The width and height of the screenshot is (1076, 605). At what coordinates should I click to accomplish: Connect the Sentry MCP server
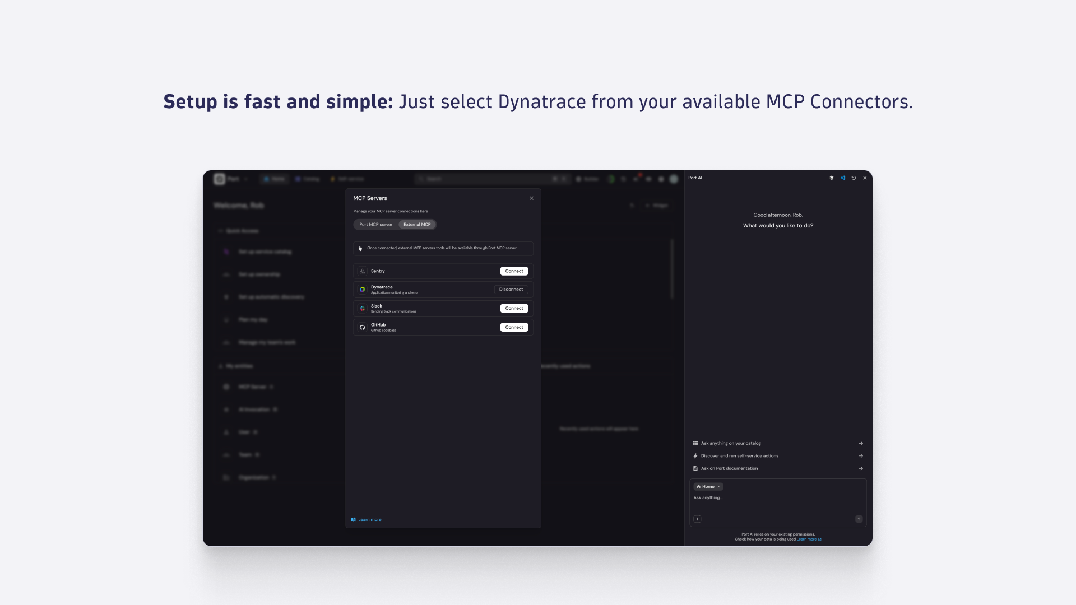pos(514,271)
